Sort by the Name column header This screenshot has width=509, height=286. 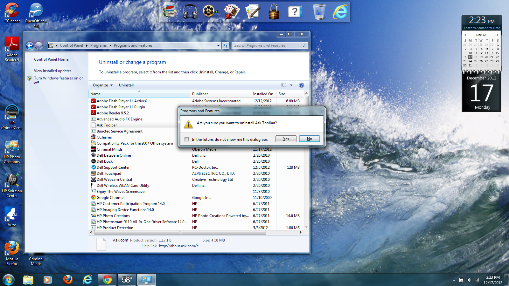pos(139,94)
